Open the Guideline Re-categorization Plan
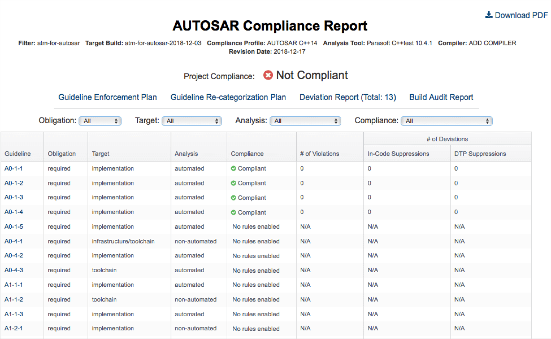Screen dimensions: 551x339 point(228,97)
